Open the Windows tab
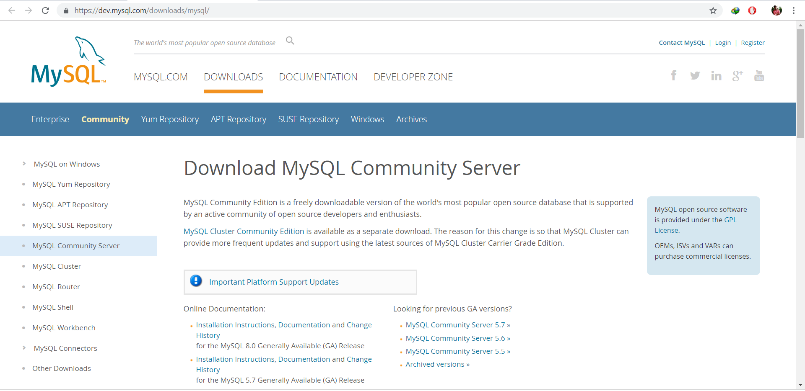Image resolution: width=805 pixels, height=391 pixels. [368, 119]
